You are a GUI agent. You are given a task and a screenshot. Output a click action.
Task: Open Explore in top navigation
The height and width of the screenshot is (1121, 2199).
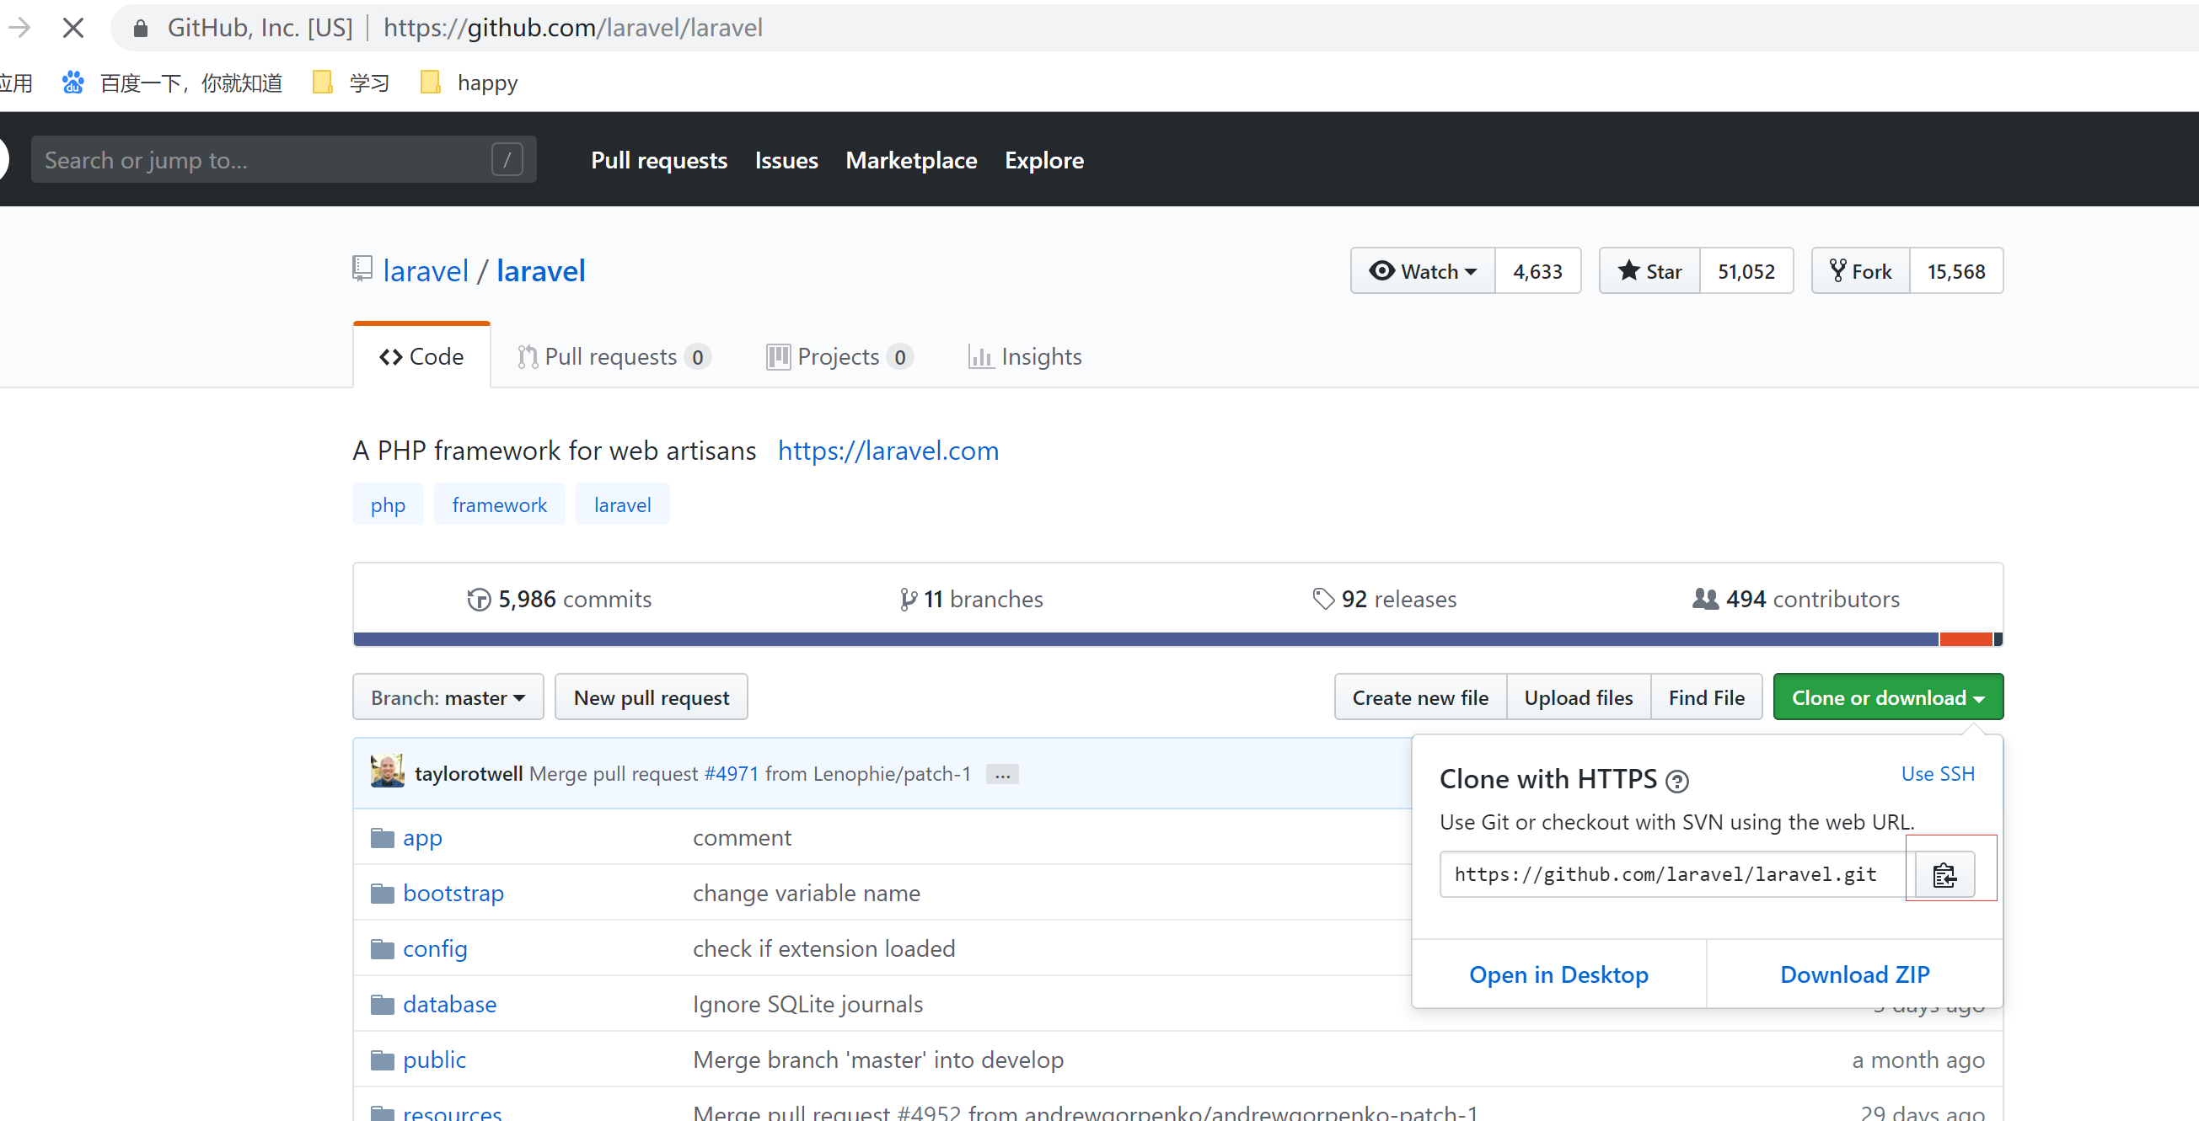click(1044, 159)
